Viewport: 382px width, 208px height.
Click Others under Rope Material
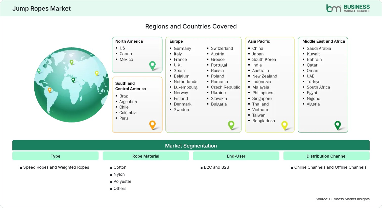point(120,189)
